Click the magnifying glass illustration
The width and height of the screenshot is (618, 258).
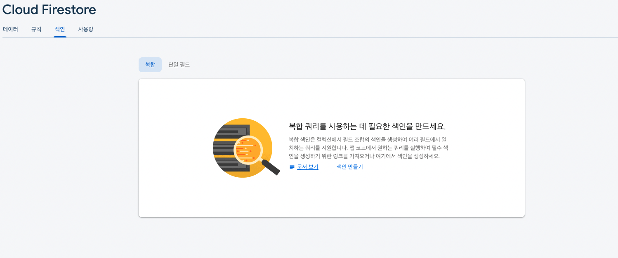point(246,148)
